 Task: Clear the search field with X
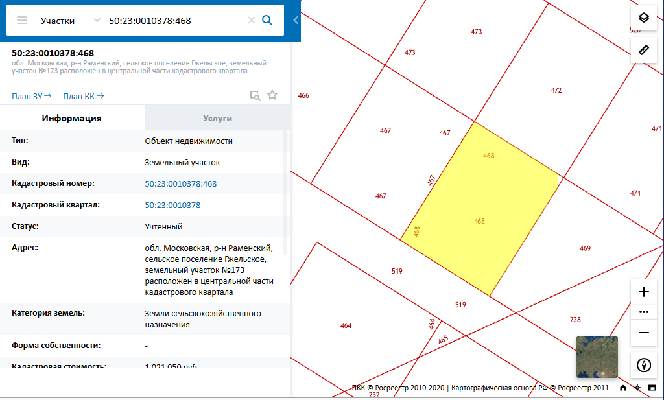coord(251,20)
